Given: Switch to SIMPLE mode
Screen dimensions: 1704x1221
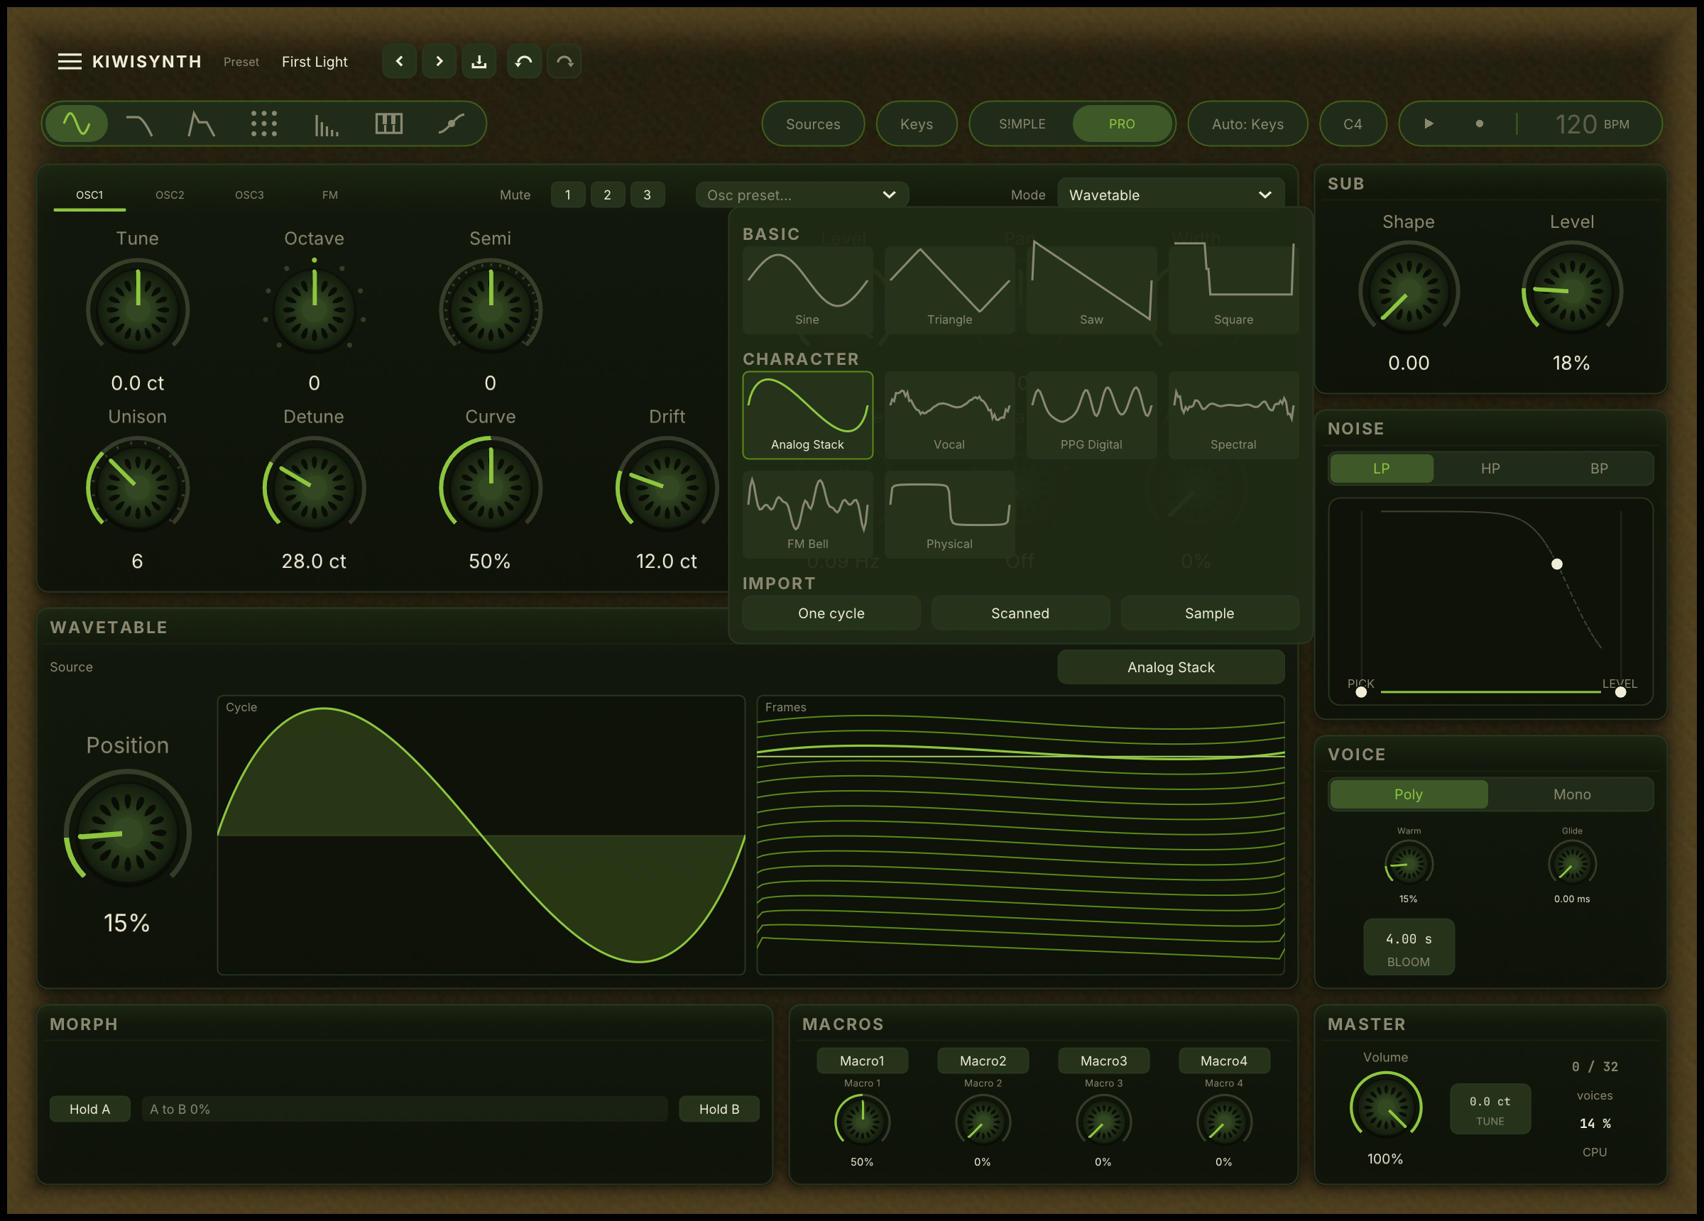Looking at the screenshot, I should pos(1022,124).
